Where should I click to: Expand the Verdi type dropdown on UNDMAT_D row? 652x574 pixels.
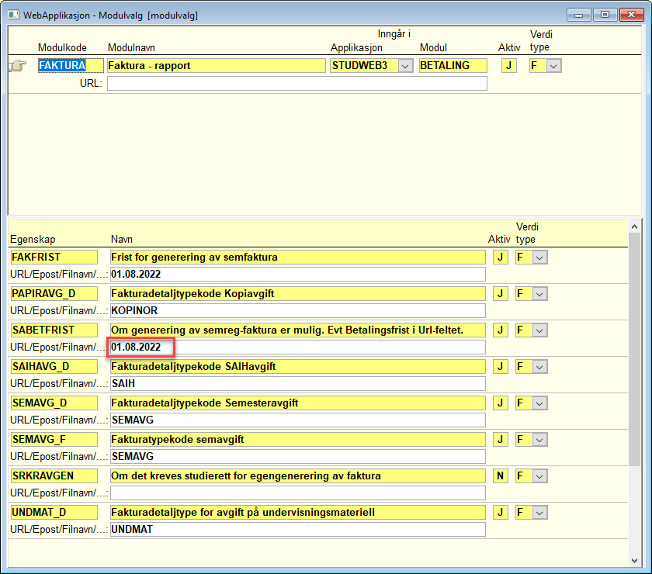click(539, 513)
